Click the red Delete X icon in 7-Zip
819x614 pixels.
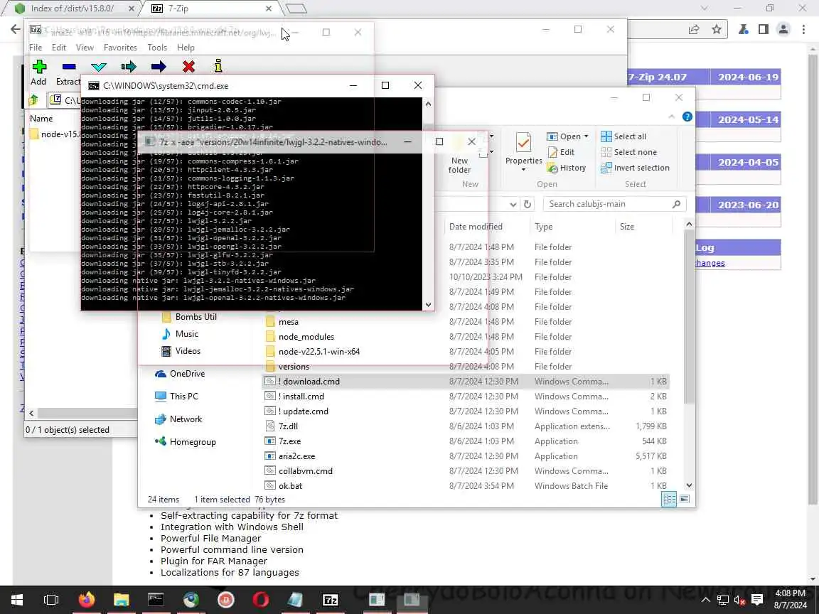click(x=188, y=66)
